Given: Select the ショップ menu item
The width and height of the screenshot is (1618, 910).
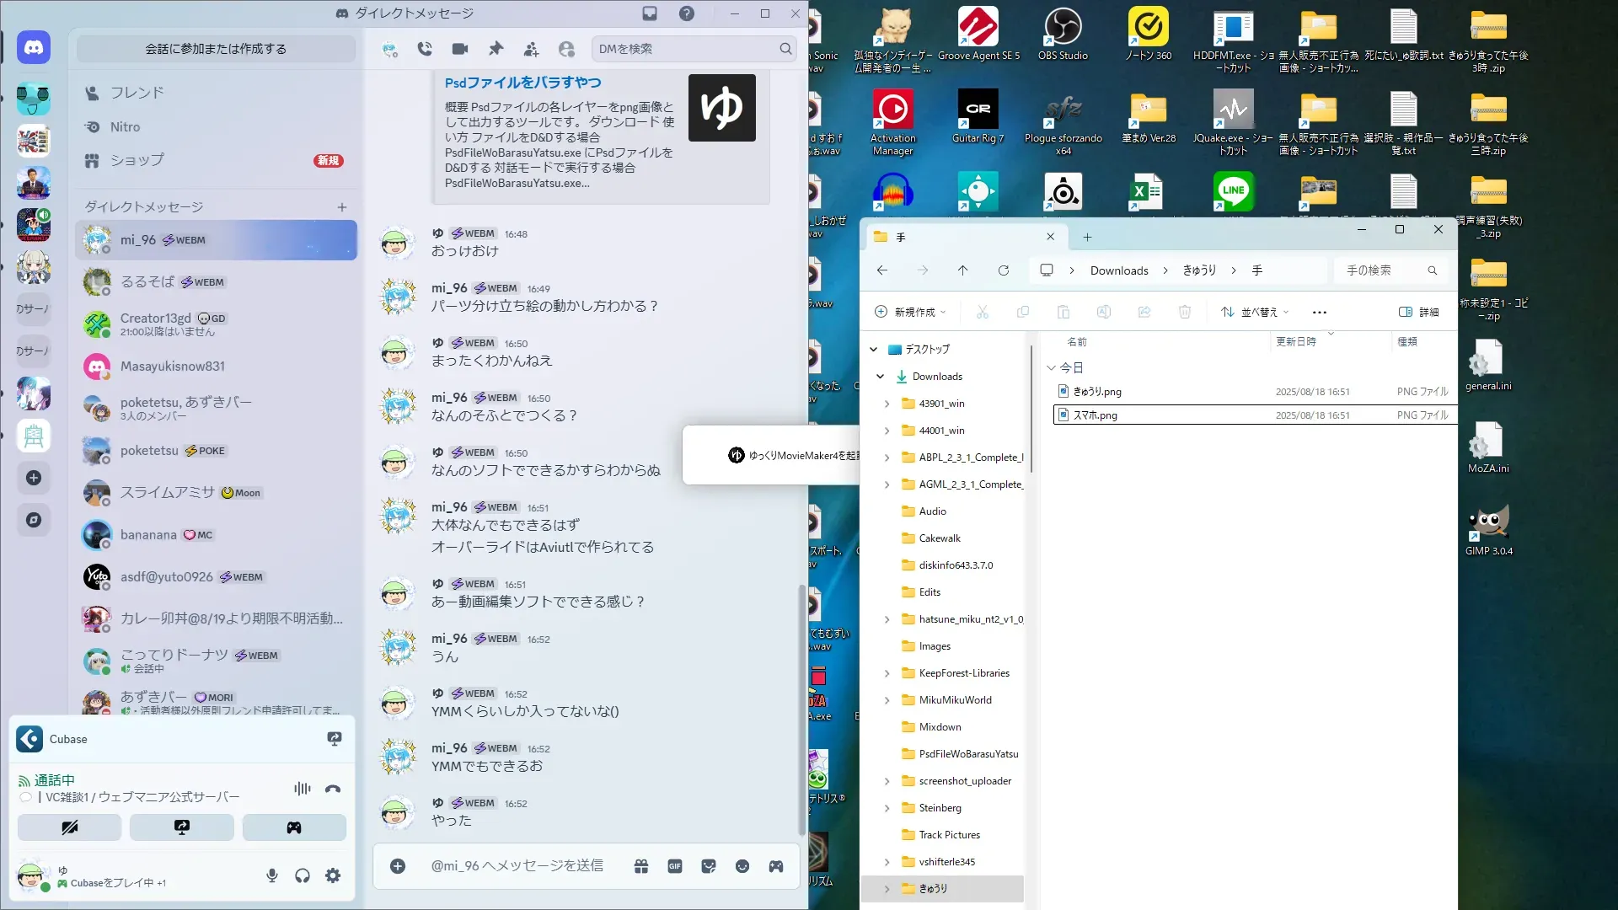Looking at the screenshot, I should (x=137, y=160).
